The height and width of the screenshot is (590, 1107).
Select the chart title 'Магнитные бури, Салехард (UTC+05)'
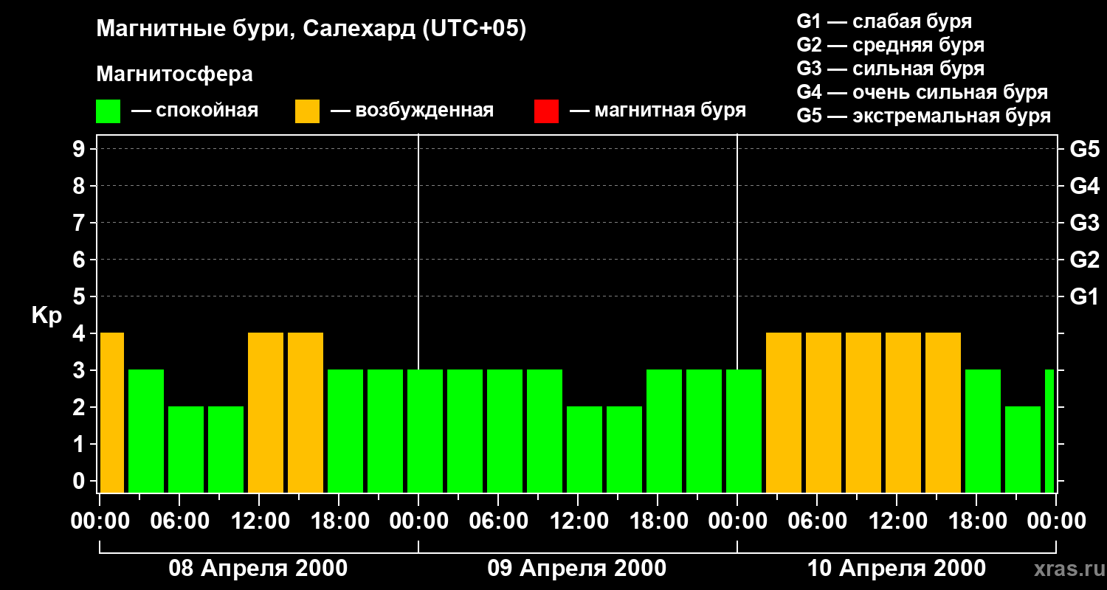[x=311, y=29]
